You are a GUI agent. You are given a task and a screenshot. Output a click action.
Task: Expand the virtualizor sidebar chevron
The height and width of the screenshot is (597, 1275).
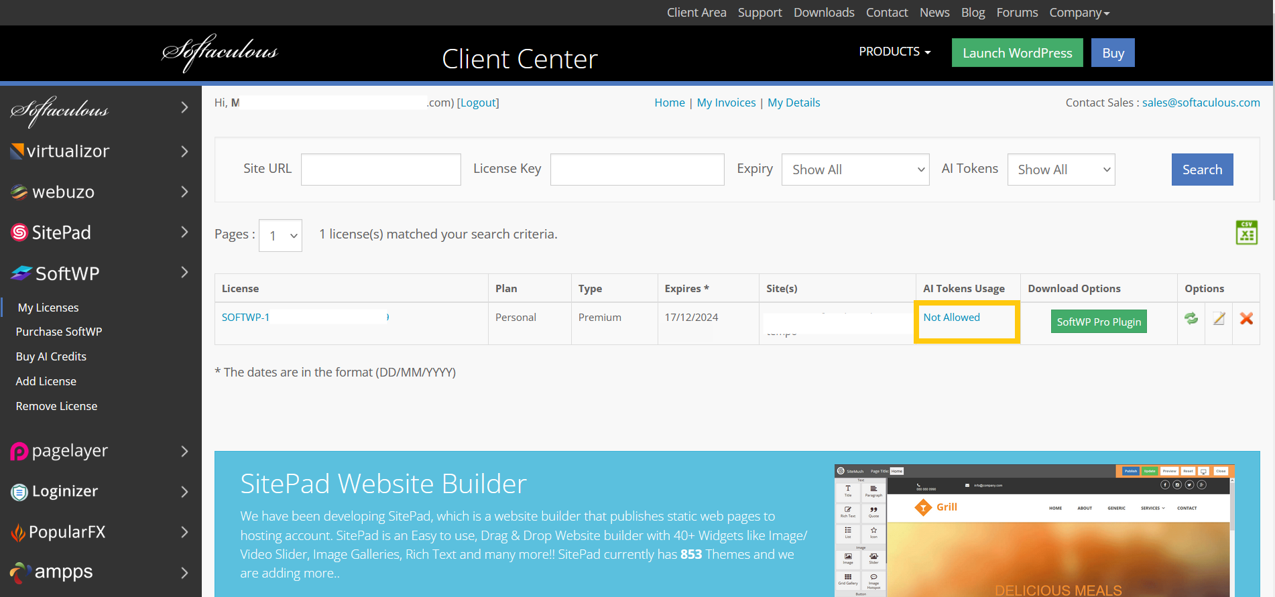[184, 151]
